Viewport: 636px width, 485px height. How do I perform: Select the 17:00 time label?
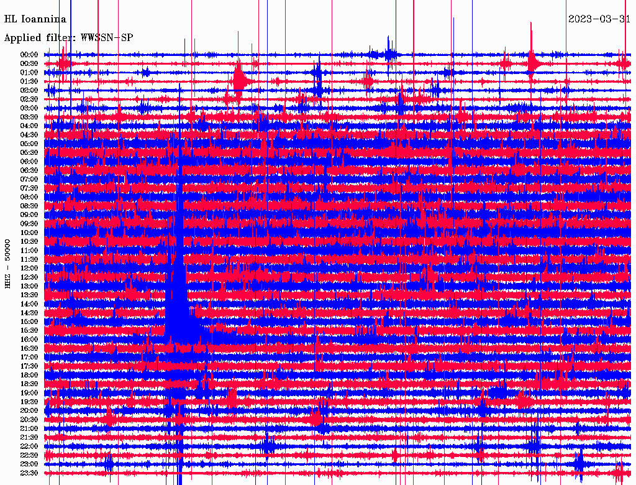(29, 358)
